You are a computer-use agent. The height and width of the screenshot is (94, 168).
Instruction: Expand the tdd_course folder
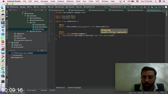pyautogui.click(x=28, y=31)
